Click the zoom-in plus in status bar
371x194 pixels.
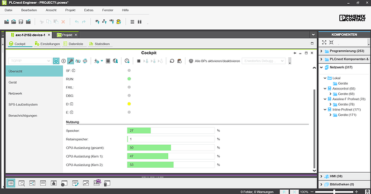pyautogui.click(x=356, y=192)
